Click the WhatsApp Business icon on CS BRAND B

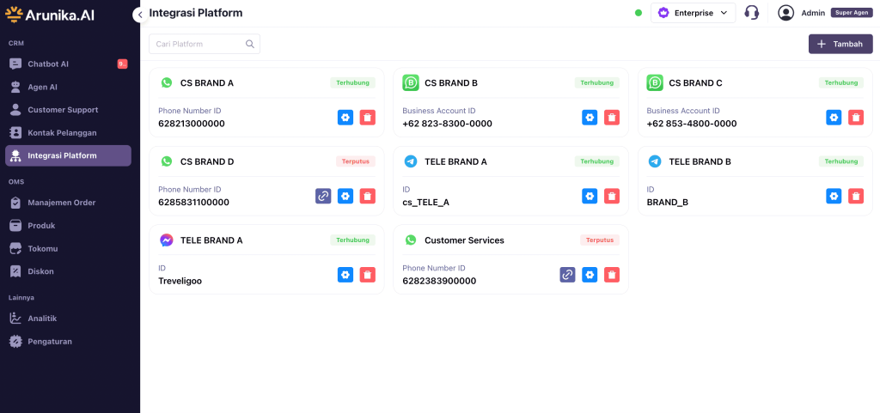point(411,83)
